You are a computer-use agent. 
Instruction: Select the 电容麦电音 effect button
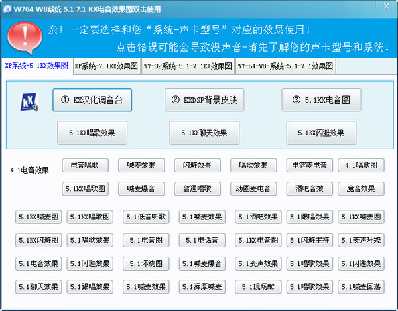point(310,165)
